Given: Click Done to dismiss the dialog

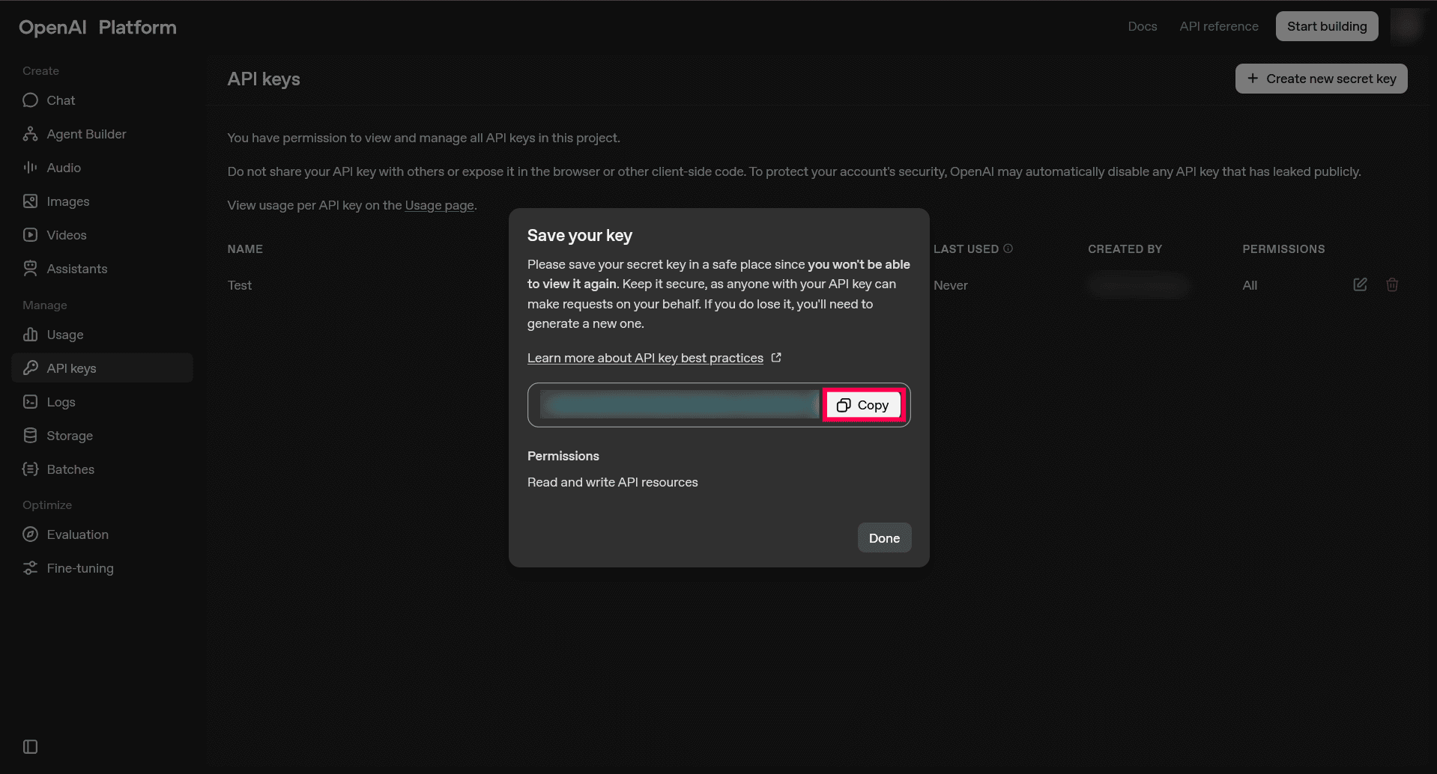Looking at the screenshot, I should click(x=884, y=537).
